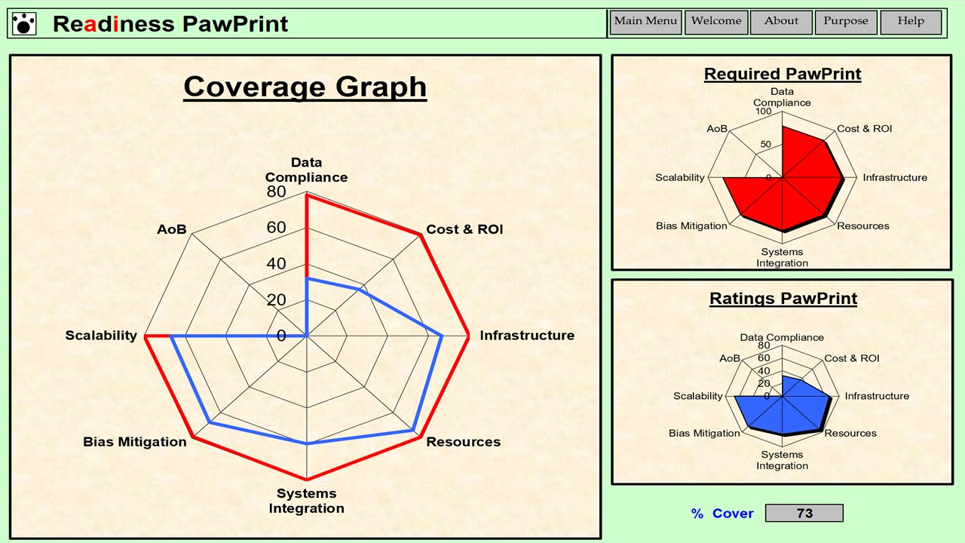Click Scalability label on Coverage Graph
The image size is (965, 543).
coord(101,336)
